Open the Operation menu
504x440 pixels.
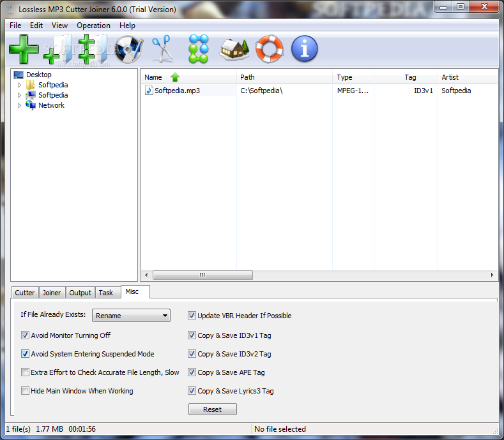coord(93,26)
